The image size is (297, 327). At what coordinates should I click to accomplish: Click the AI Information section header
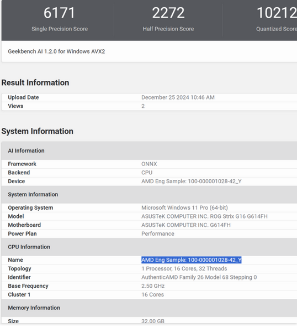pos(26,150)
